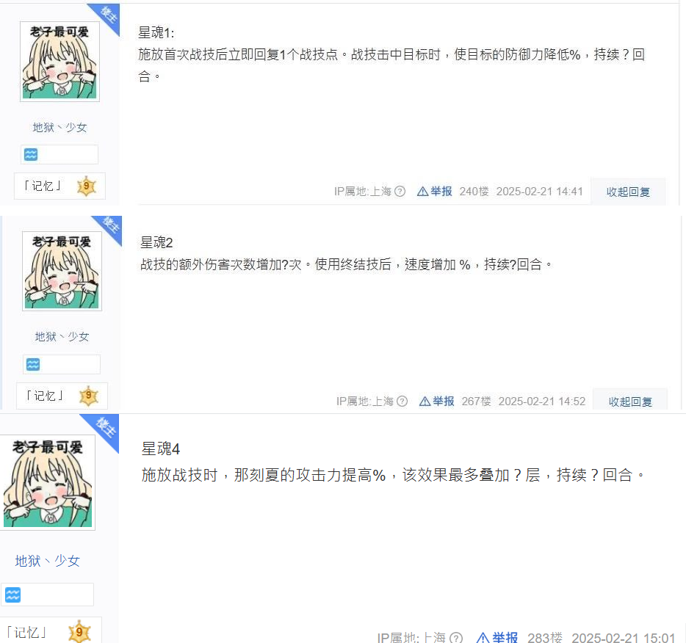Open username 地狱丶少女 in the third post
The height and width of the screenshot is (643, 686).
[47, 561]
